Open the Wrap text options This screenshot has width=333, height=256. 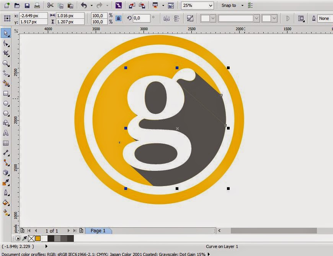[301, 19]
